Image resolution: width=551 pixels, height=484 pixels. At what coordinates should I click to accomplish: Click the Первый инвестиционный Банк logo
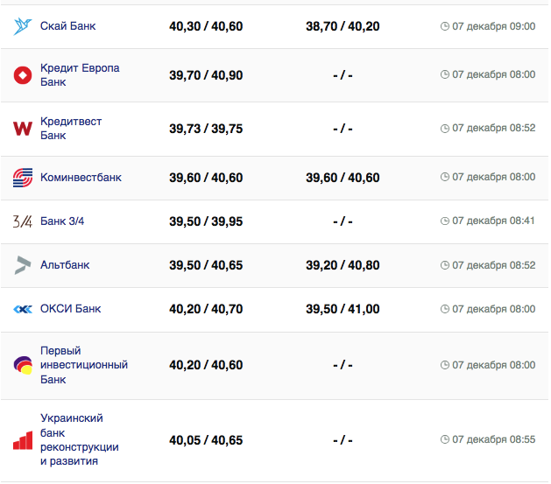[x=23, y=365]
